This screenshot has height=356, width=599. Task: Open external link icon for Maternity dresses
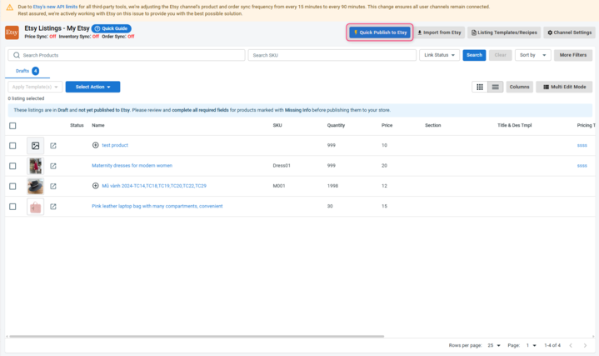[x=53, y=166]
